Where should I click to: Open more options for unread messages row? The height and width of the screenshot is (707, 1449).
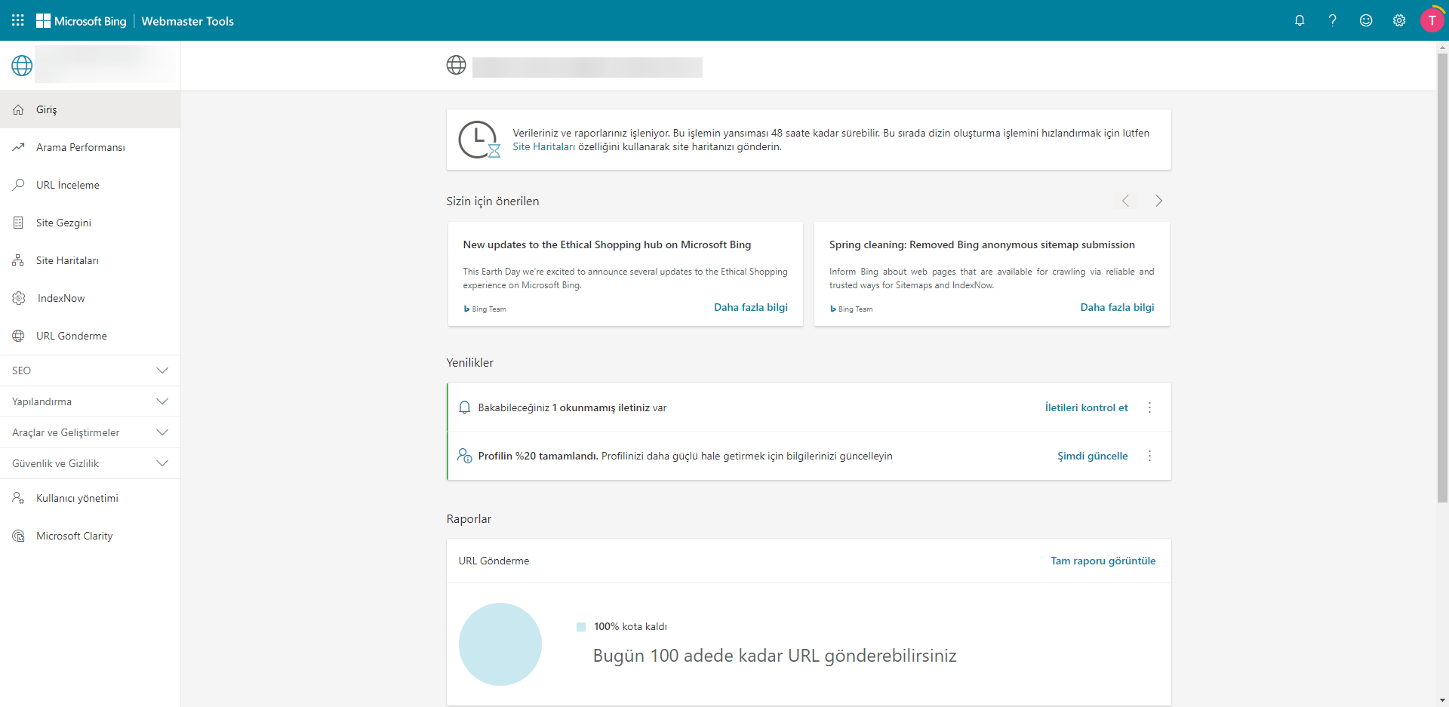(x=1149, y=407)
